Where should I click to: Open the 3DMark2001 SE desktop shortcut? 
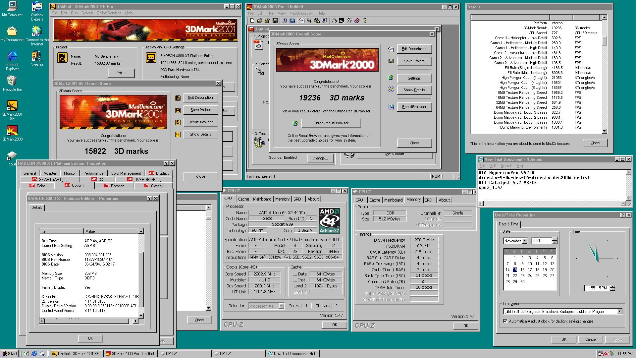(x=12, y=110)
